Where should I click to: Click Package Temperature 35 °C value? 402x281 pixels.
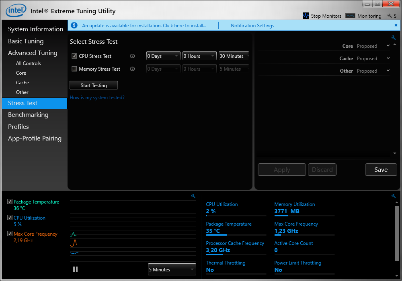click(213, 231)
